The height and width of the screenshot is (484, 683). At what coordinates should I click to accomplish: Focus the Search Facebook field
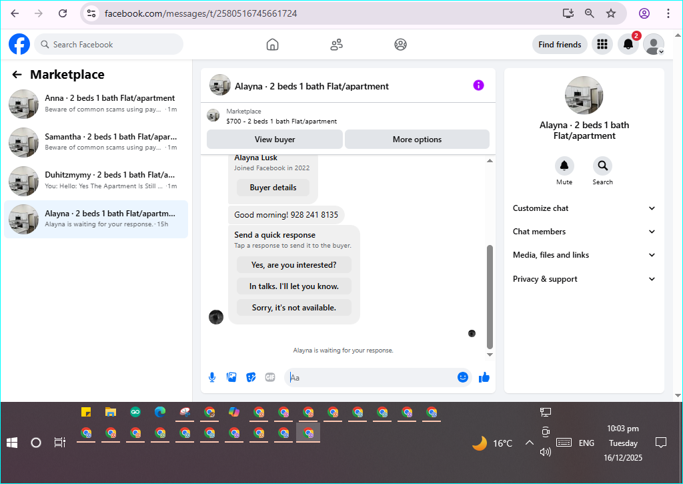pyautogui.click(x=109, y=45)
